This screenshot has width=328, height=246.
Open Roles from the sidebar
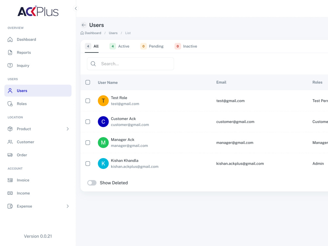coord(38,104)
